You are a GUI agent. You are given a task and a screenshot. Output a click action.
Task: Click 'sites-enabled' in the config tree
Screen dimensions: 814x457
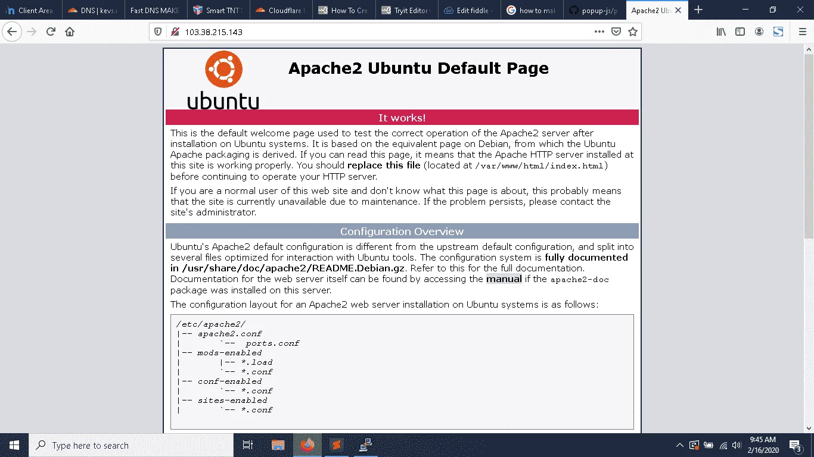(232, 400)
